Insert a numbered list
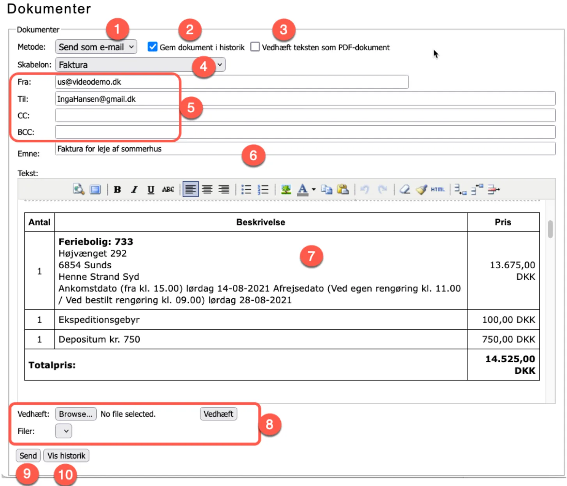This screenshot has width=567, height=486. [263, 190]
